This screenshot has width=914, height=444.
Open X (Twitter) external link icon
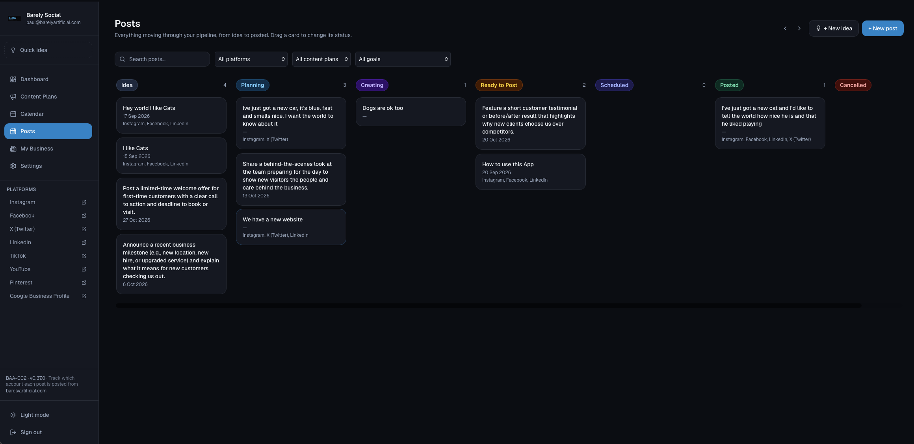(x=84, y=229)
